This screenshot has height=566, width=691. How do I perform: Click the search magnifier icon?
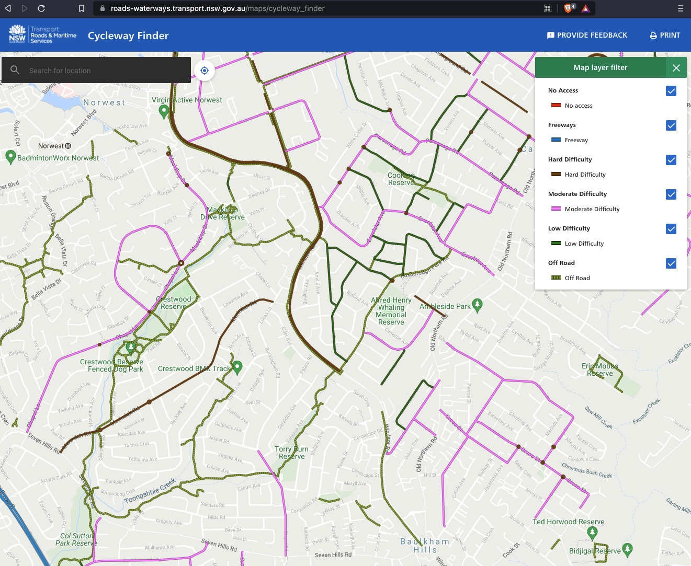click(x=15, y=70)
